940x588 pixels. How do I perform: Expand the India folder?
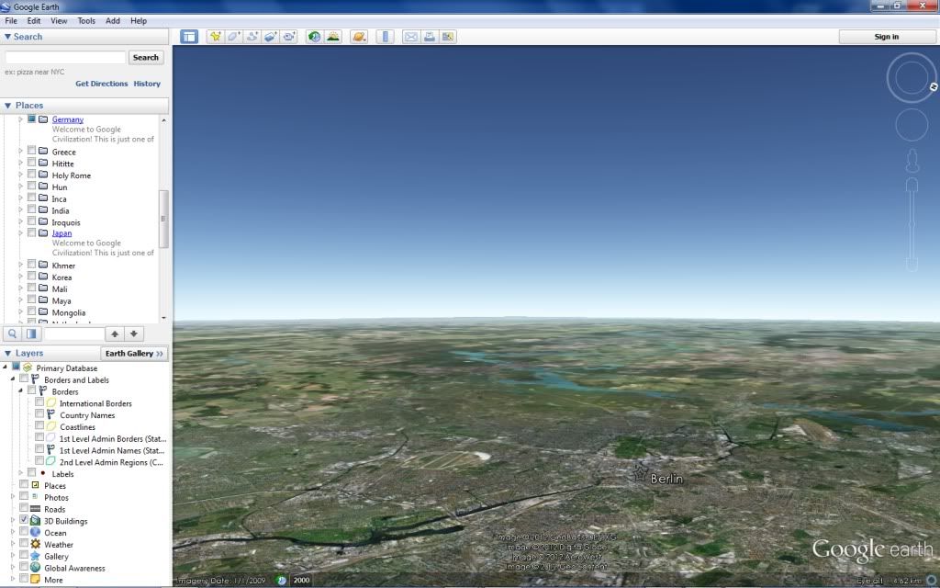pos(20,210)
